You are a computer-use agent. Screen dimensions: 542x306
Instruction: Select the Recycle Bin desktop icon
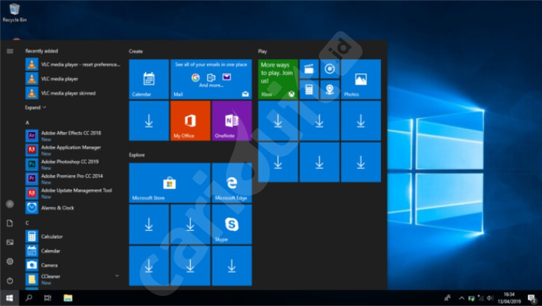click(15, 13)
